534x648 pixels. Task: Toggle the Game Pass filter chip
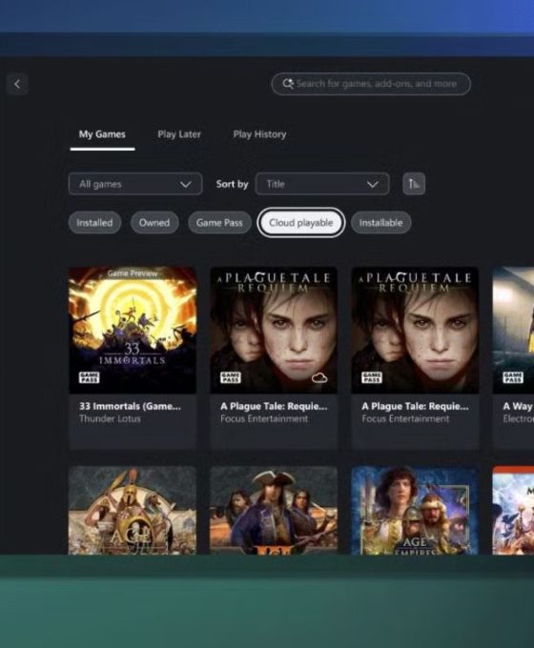click(219, 223)
